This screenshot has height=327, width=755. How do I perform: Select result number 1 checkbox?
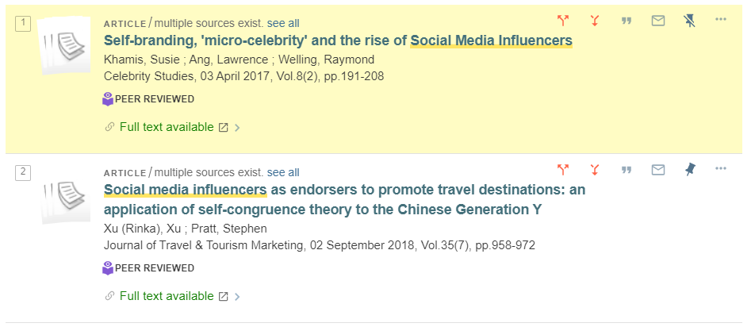click(x=23, y=24)
